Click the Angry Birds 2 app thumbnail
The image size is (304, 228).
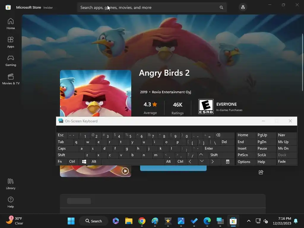(96, 93)
